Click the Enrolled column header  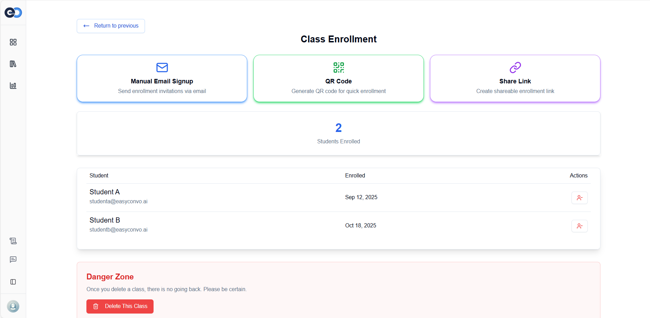pos(355,176)
